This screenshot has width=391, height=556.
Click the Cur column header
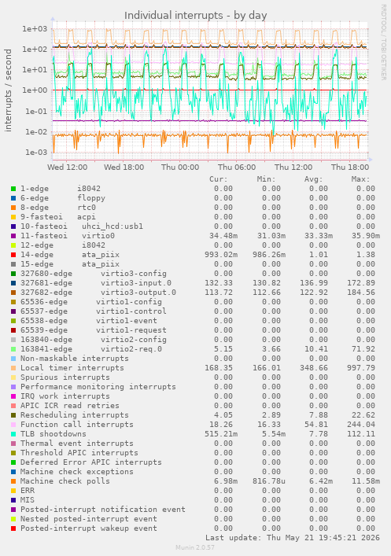pyautogui.click(x=219, y=179)
